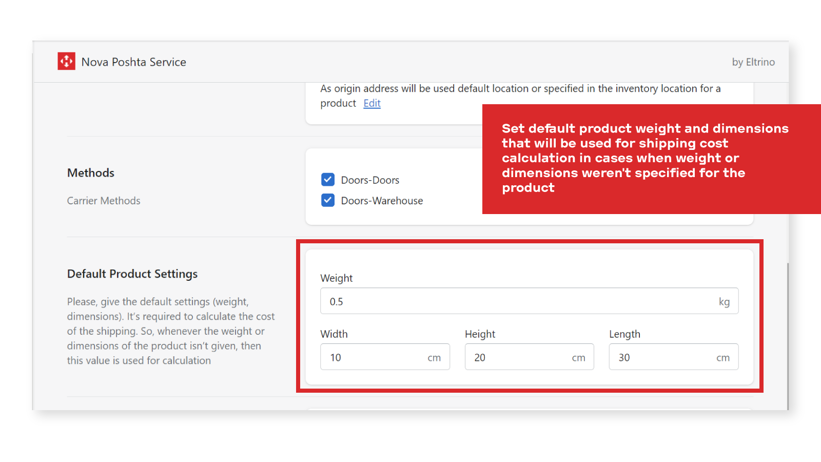Viewport: 821px width, 462px height.
Task: Click the Carrier Methods subtitle
Action: point(104,201)
